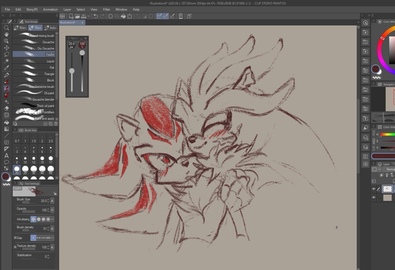The width and height of the screenshot is (395, 270).
Task: Click the Open file folder icon
Action: 77,16
